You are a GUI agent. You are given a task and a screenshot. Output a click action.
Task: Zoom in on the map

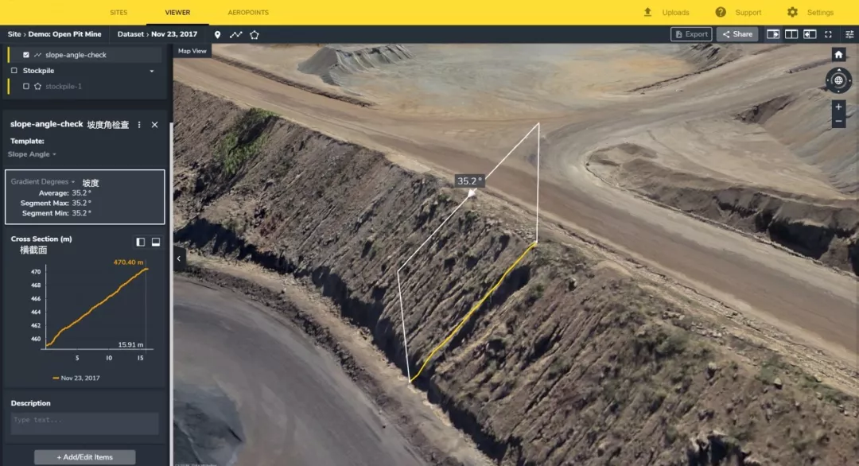(838, 107)
